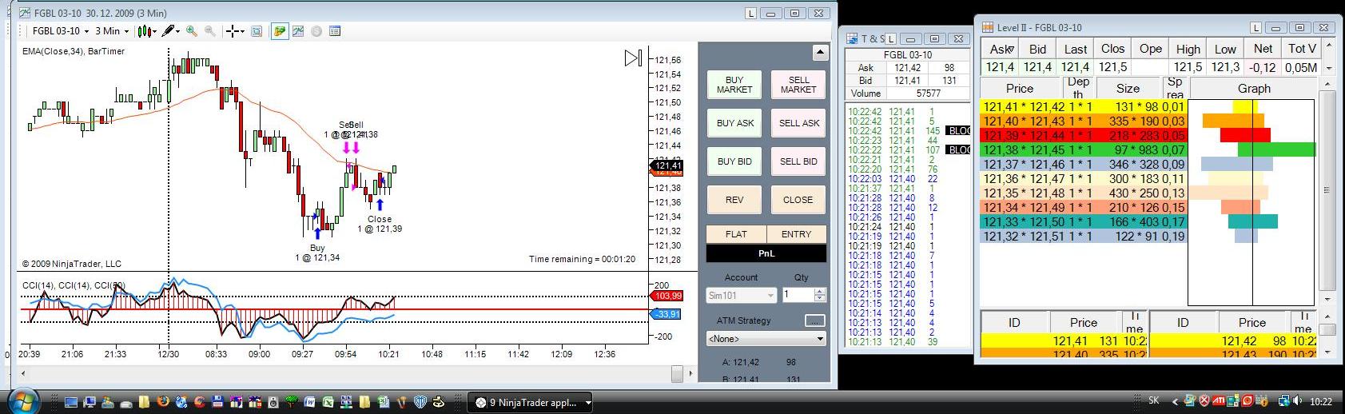Open the Account Sim101 dropdown
Image resolution: width=1345 pixels, height=414 pixels.
741,295
